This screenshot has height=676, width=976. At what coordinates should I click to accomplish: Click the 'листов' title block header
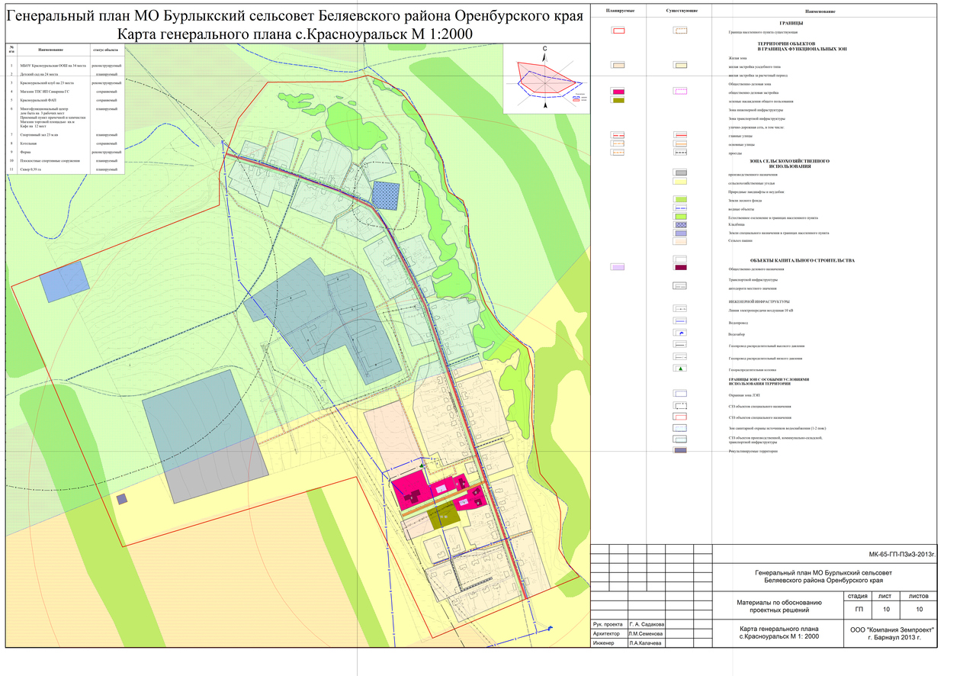[919, 596]
